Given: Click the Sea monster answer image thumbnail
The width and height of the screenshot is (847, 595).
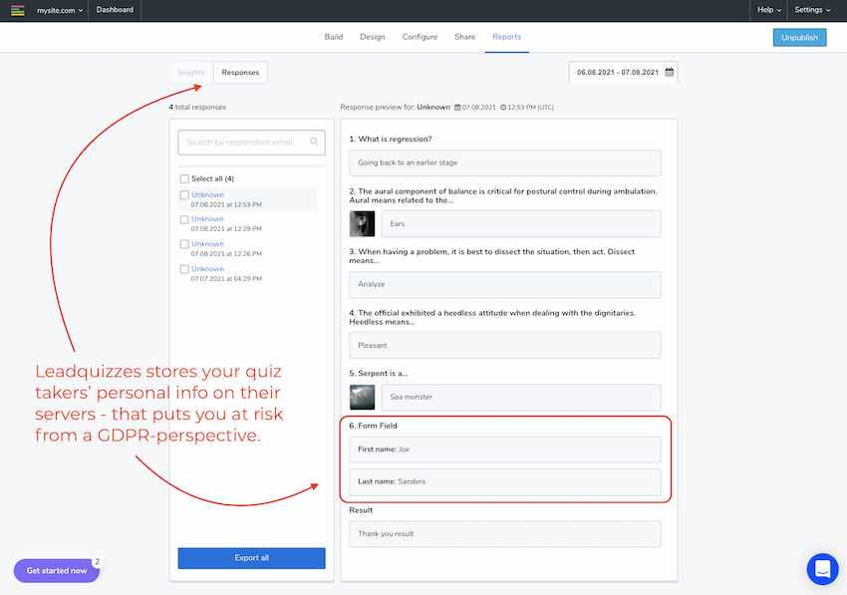Looking at the screenshot, I should tap(362, 398).
